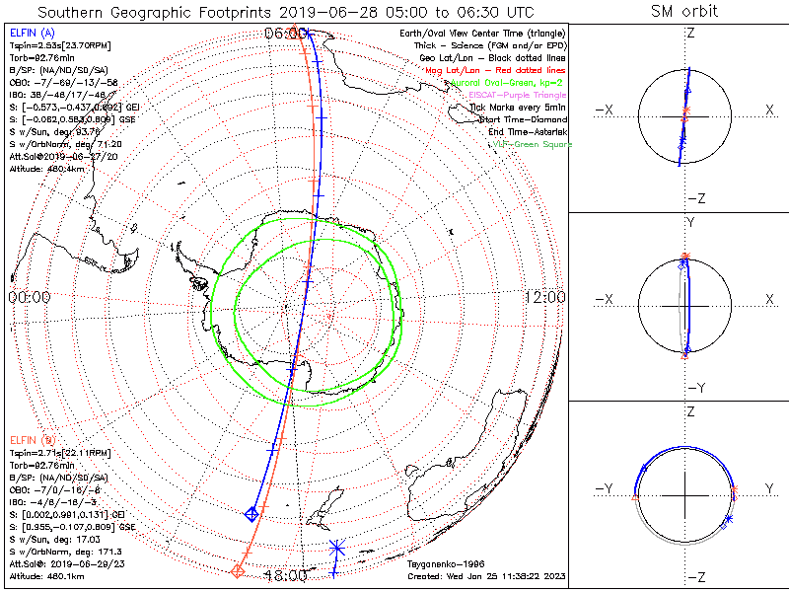Image resolution: width=789 pixels, height=592 pixels.
Task: Click the center crosshair in the bottom orbit panel
Action: (684, 490)
